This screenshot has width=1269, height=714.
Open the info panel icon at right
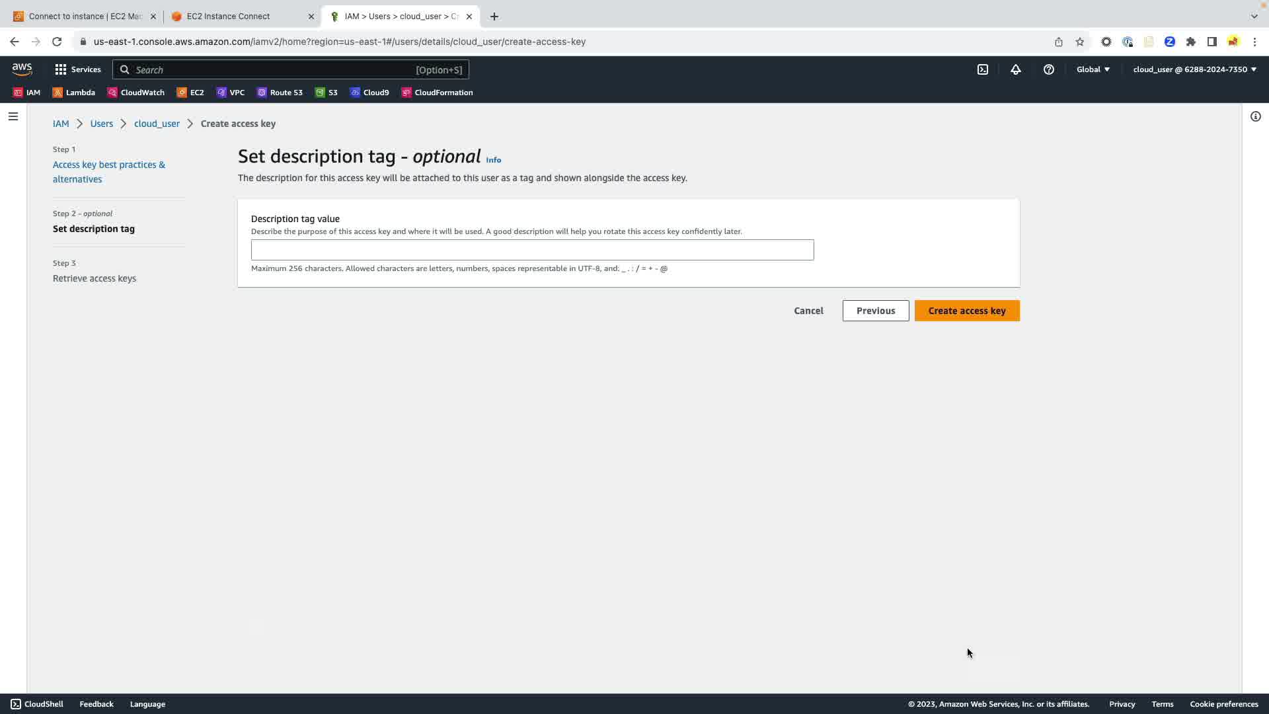click(1256, 116)
